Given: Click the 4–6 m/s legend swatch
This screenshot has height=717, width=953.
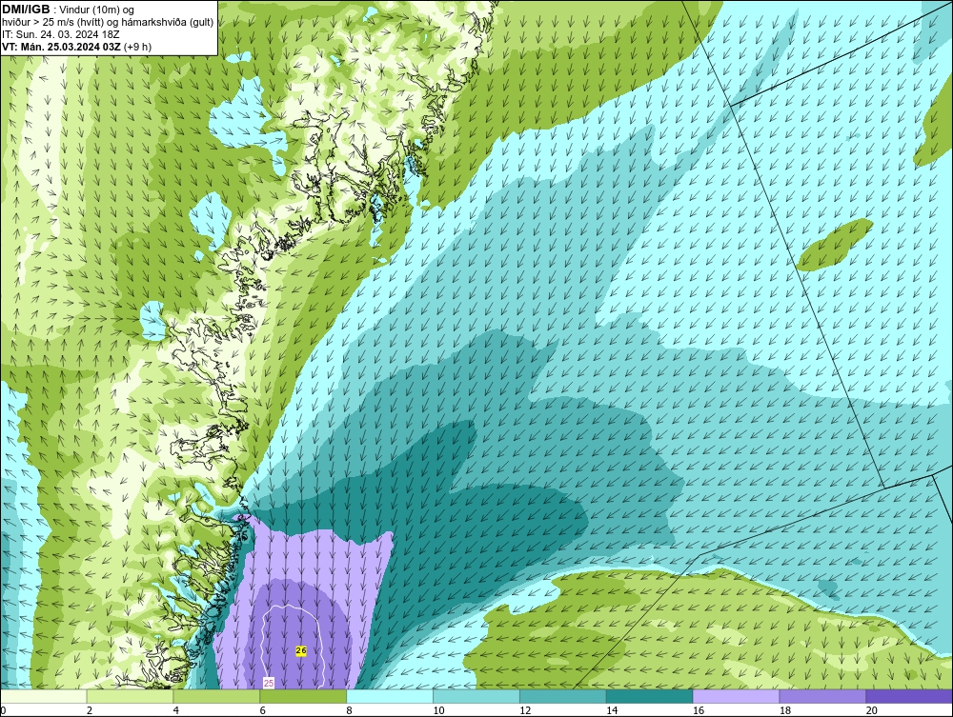Looking at the screenshot, I should coord(216,696).
